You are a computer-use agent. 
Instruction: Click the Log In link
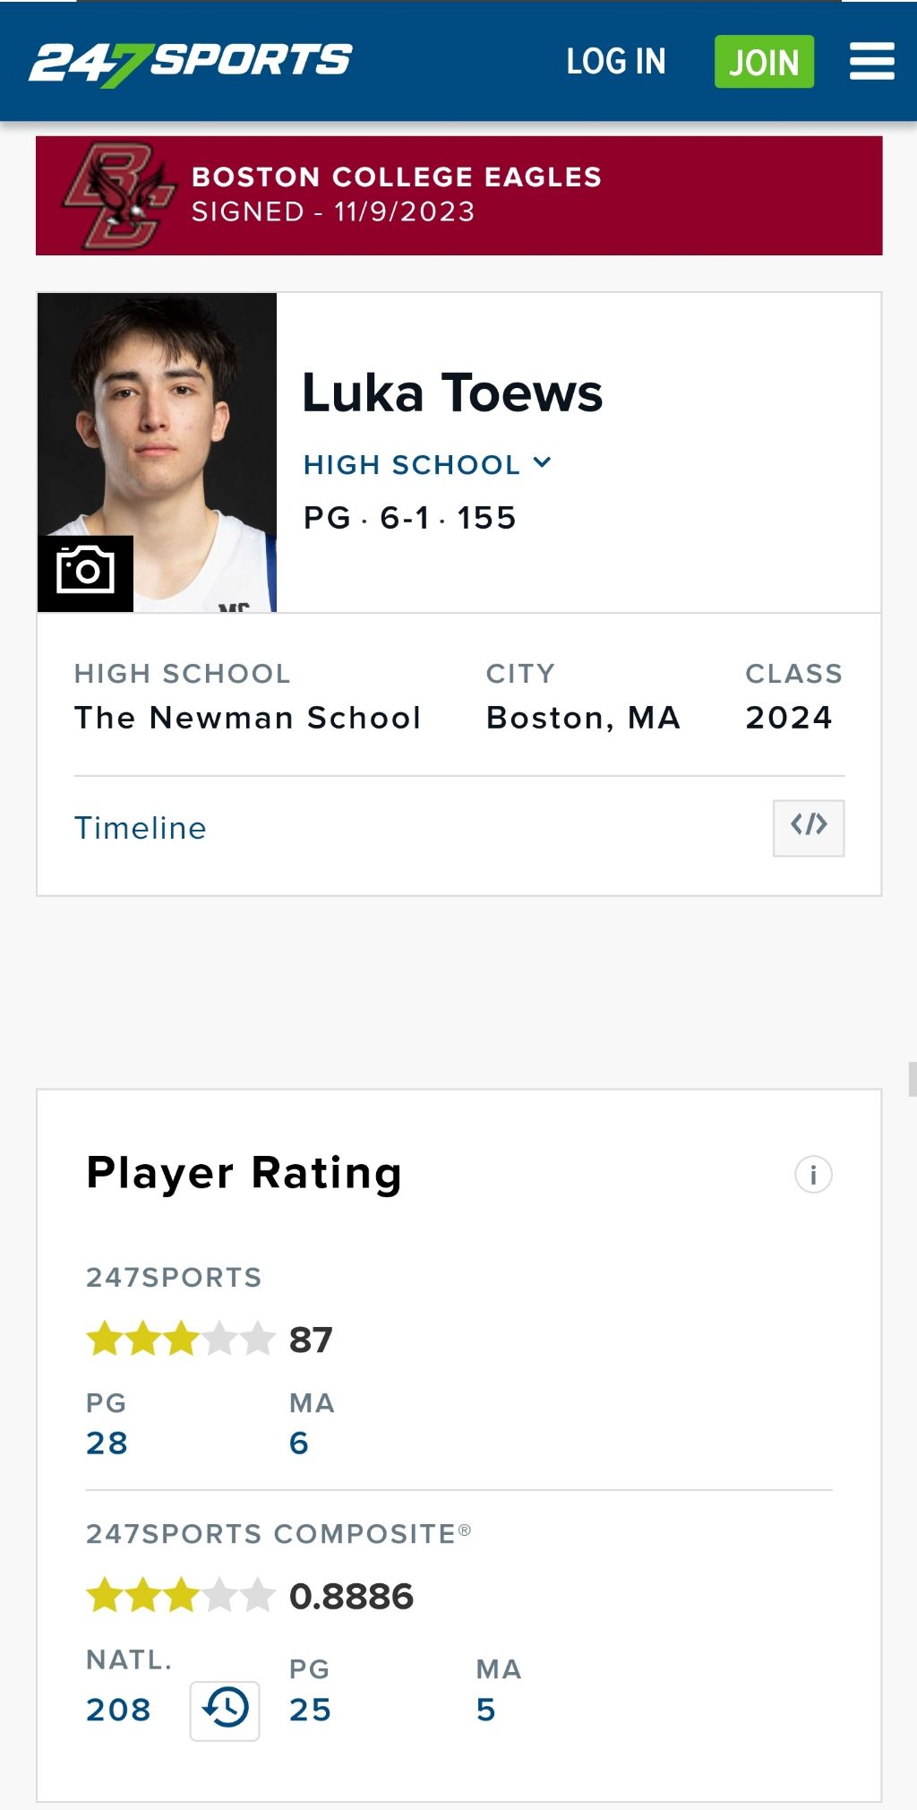point(616,62)
